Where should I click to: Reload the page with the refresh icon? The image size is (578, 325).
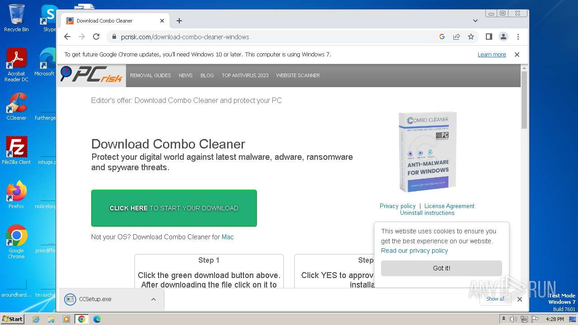[x=96, y=37]
